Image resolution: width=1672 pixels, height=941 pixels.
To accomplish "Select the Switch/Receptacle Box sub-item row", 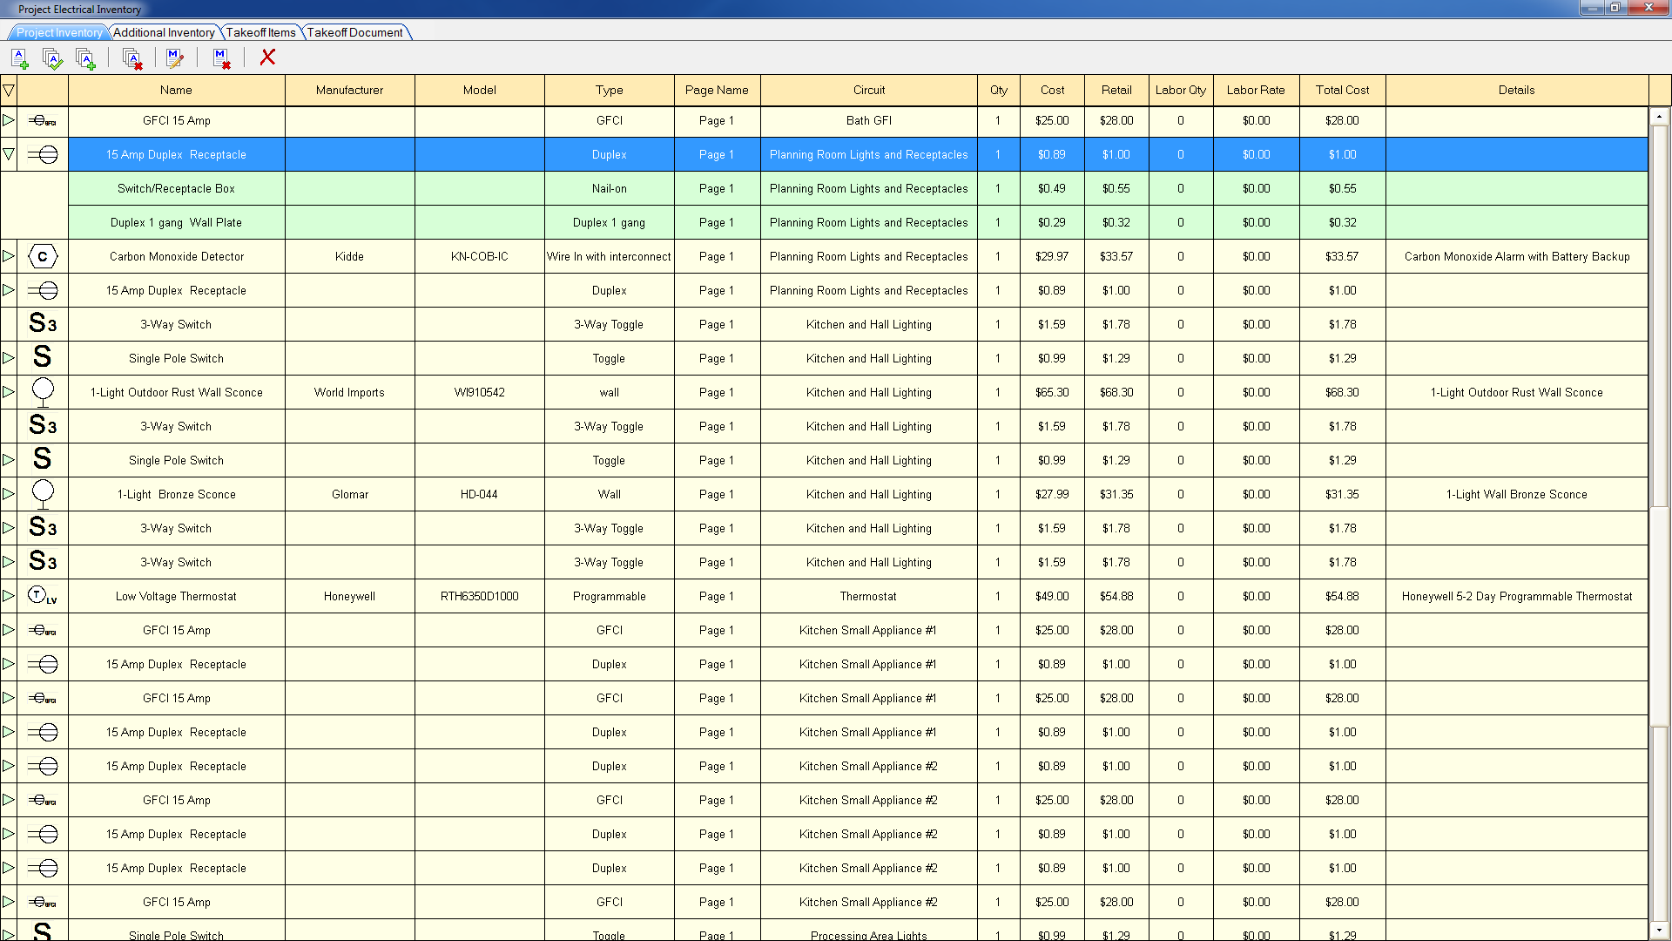I will coord(176,188).
